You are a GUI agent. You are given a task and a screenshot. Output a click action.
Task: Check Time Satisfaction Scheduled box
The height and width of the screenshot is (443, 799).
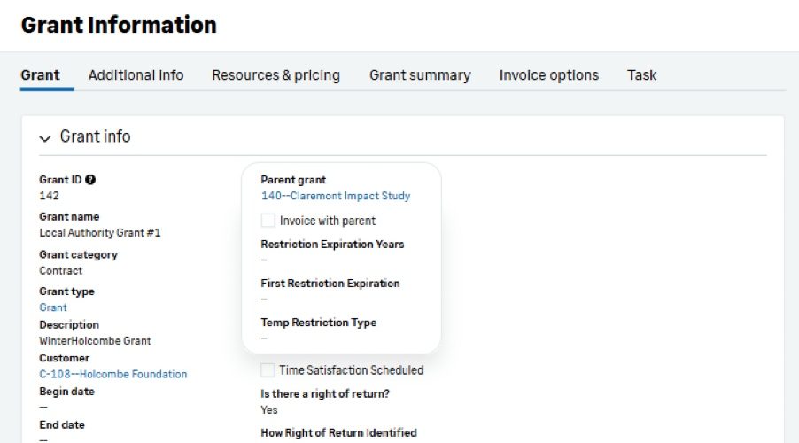pyautogui.click(x=268, y=370)
